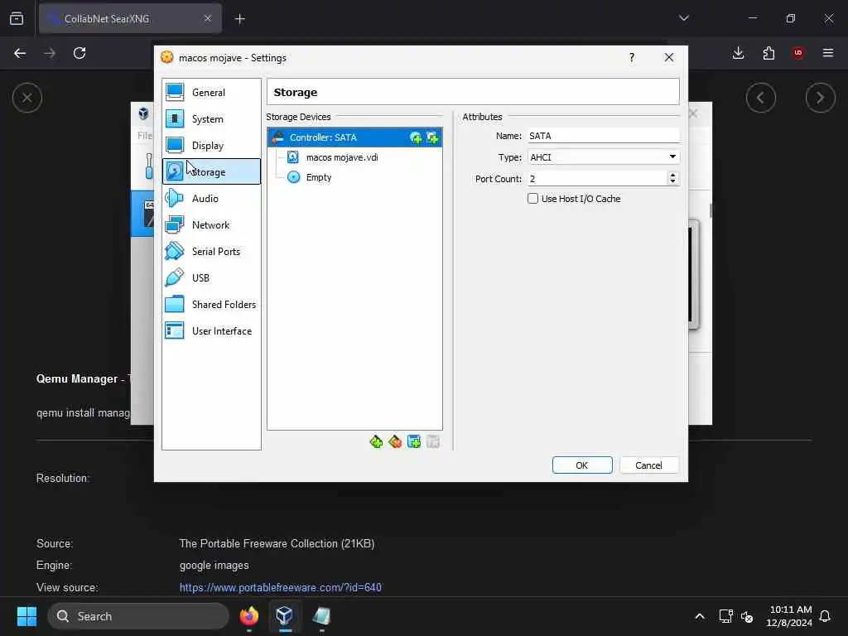Open list all tabs chevron
This screenshot has height=636, width=848.
point(684,18)
